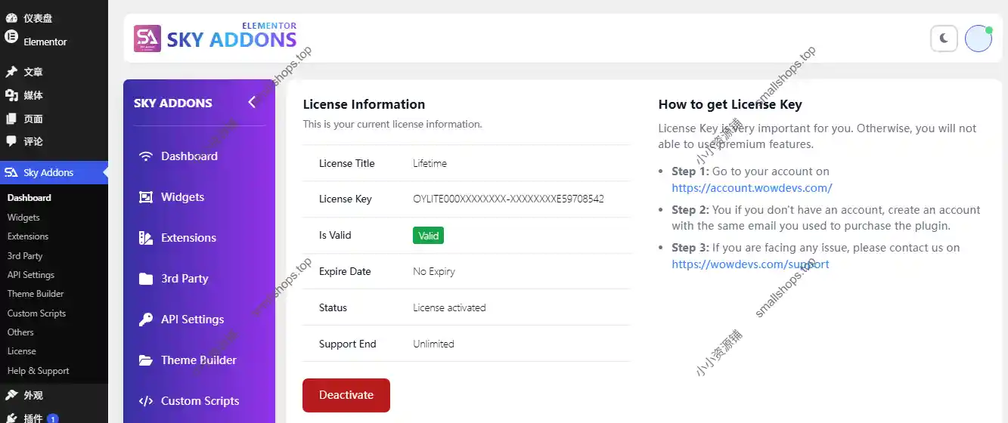The width and height of the screenshot is (1008, 423).
Task: Click the pushpin icon beside 文章
Action: click(x=11, y=72)
